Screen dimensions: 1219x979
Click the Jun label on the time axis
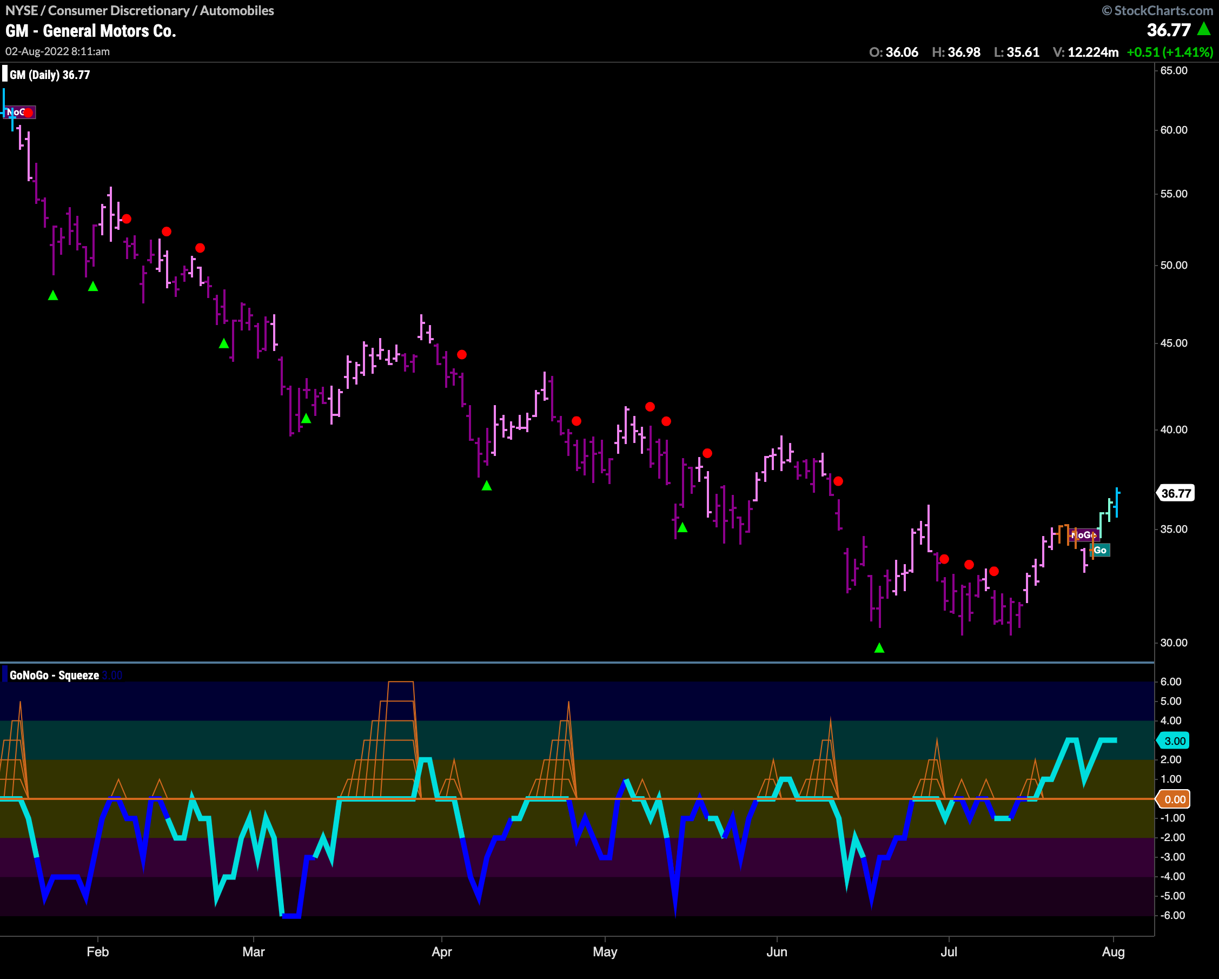[777, 952]
